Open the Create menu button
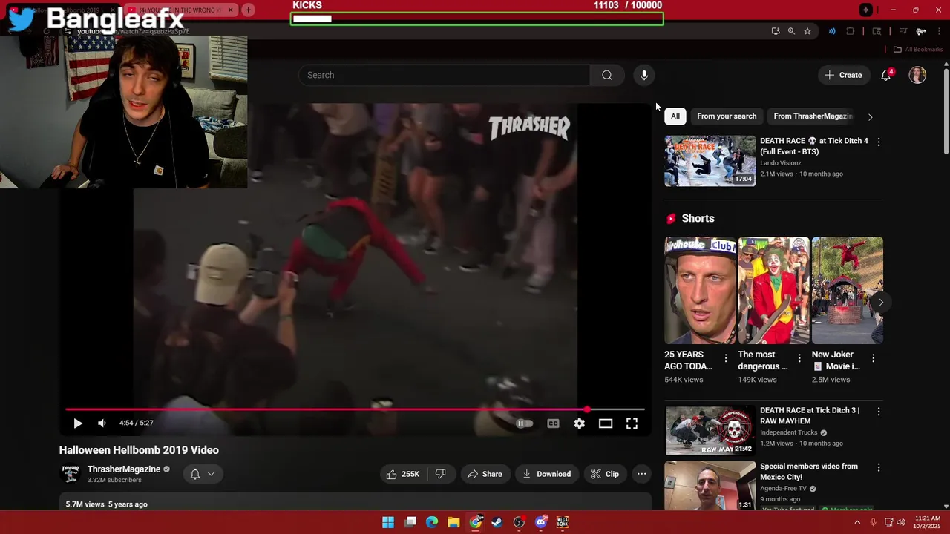The image size is (950, 534). 844,75
